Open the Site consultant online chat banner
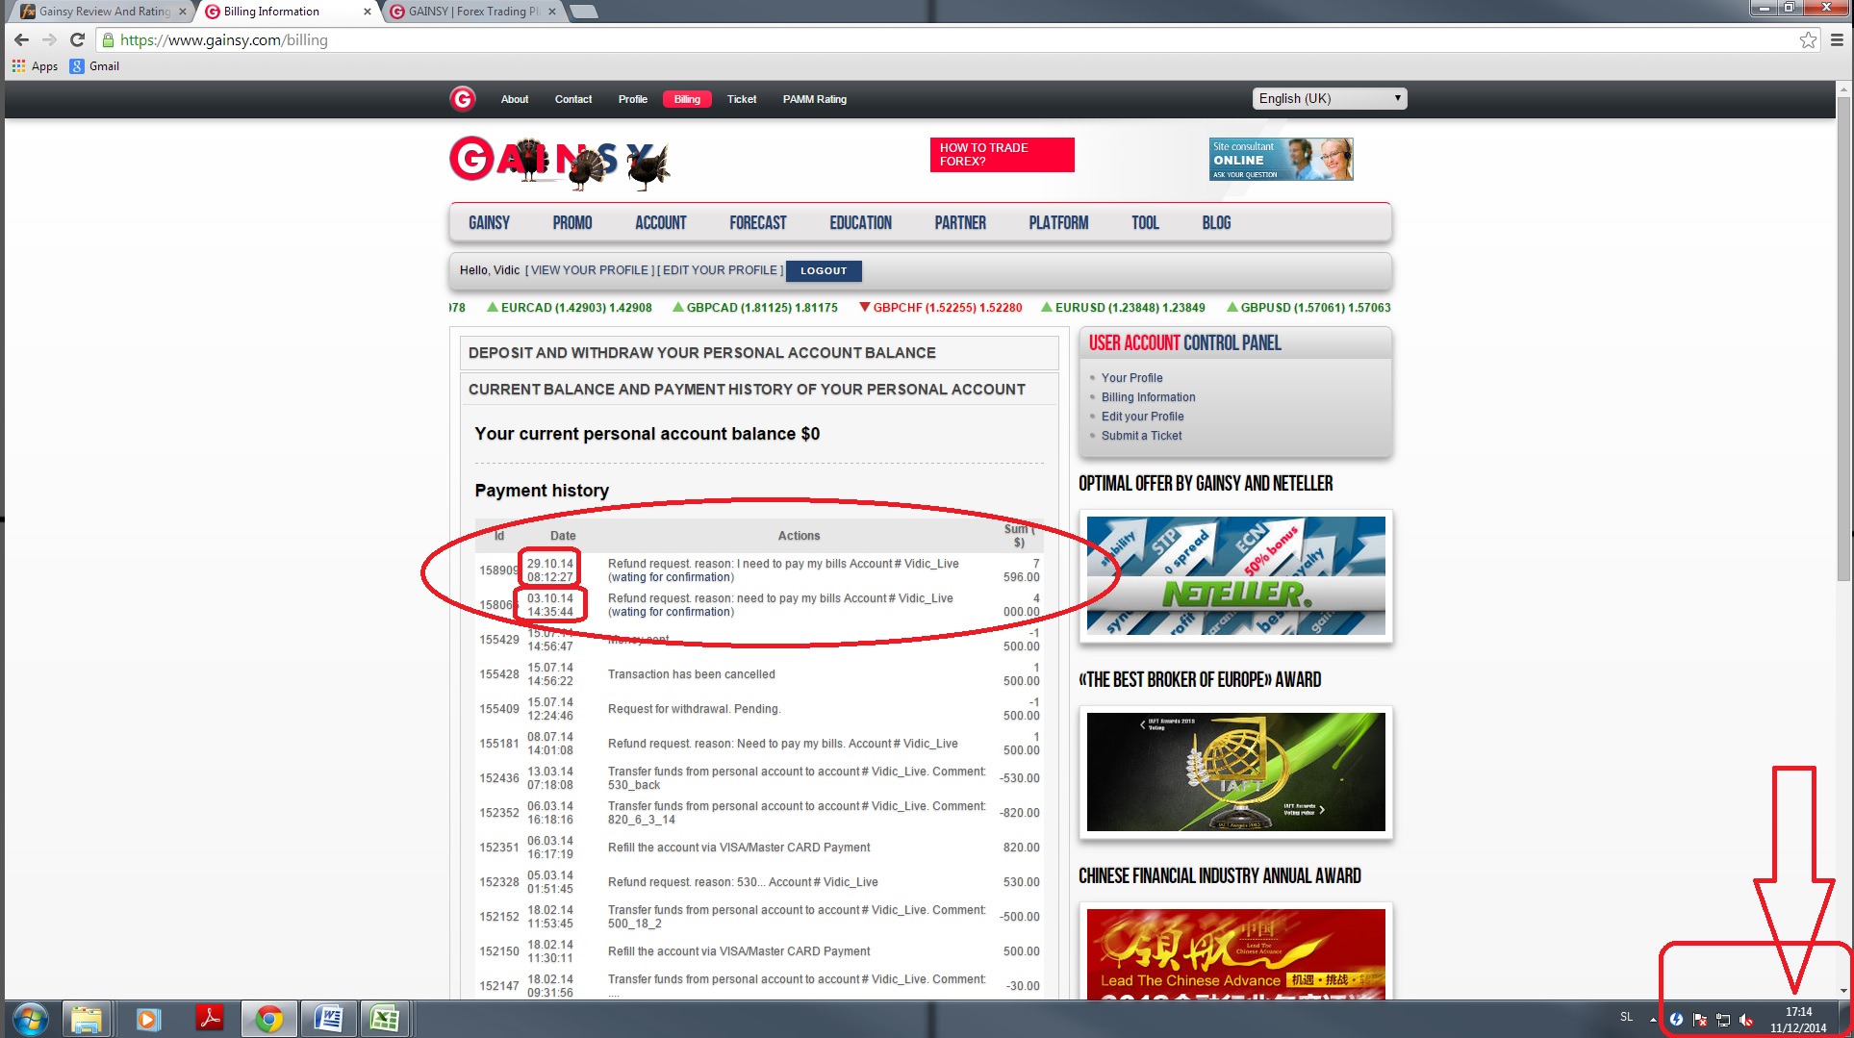The width and height of the screenshot is (1854, 1038). (x=1281, y=159)
